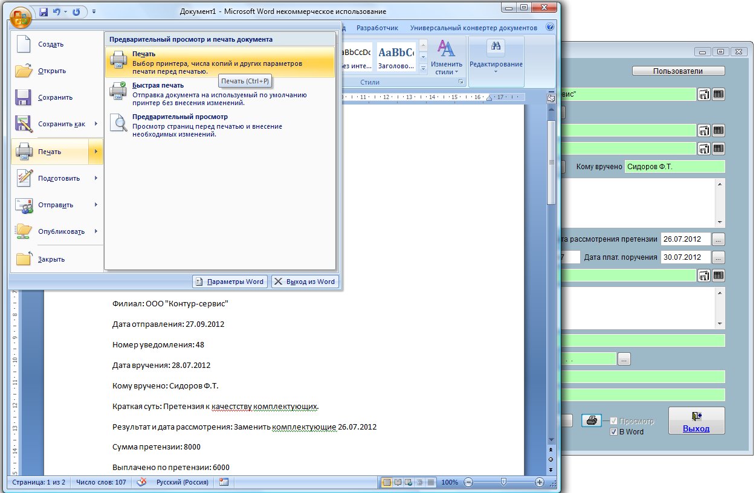
Task: Click the Выход button in background window
Action: tap(696, 420)
